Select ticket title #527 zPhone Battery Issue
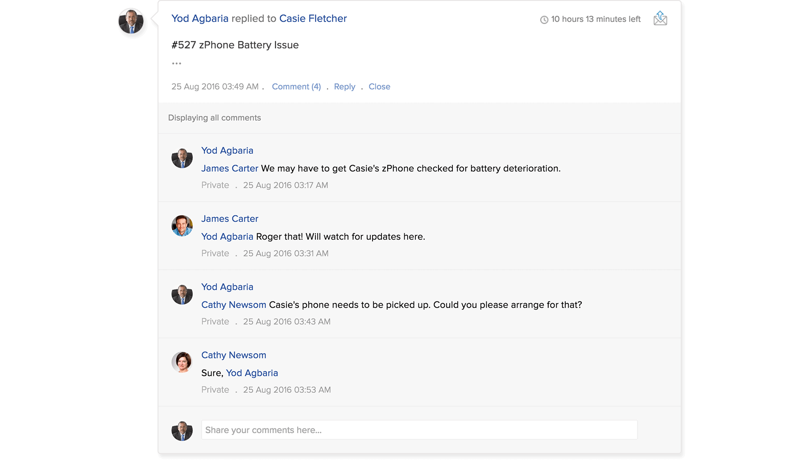The height and width of the screenshot is (460, 803). point(235,45)
